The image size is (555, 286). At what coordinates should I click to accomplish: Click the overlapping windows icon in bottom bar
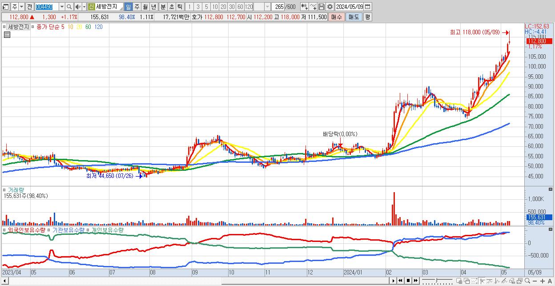(467, 281)
